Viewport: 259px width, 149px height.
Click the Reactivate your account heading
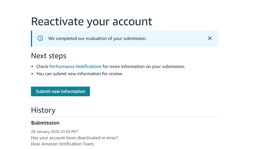[x=92, y=22]
